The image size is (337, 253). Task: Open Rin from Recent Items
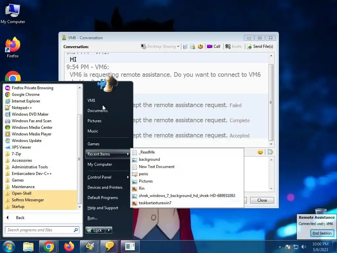click(187, 188)
